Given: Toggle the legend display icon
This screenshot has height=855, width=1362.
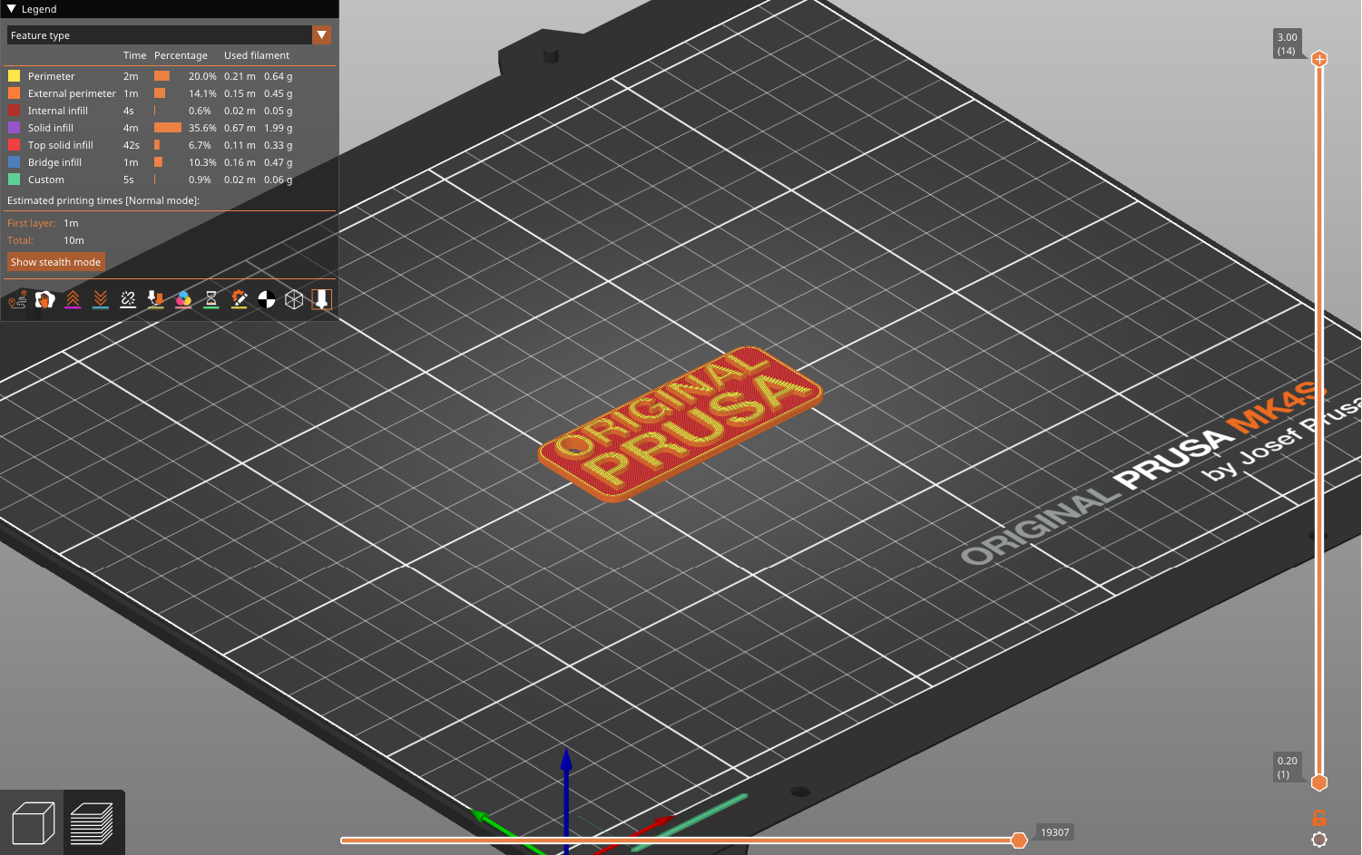Looking at the screenshot, I should pyautogui.click(x=321, y=299).
